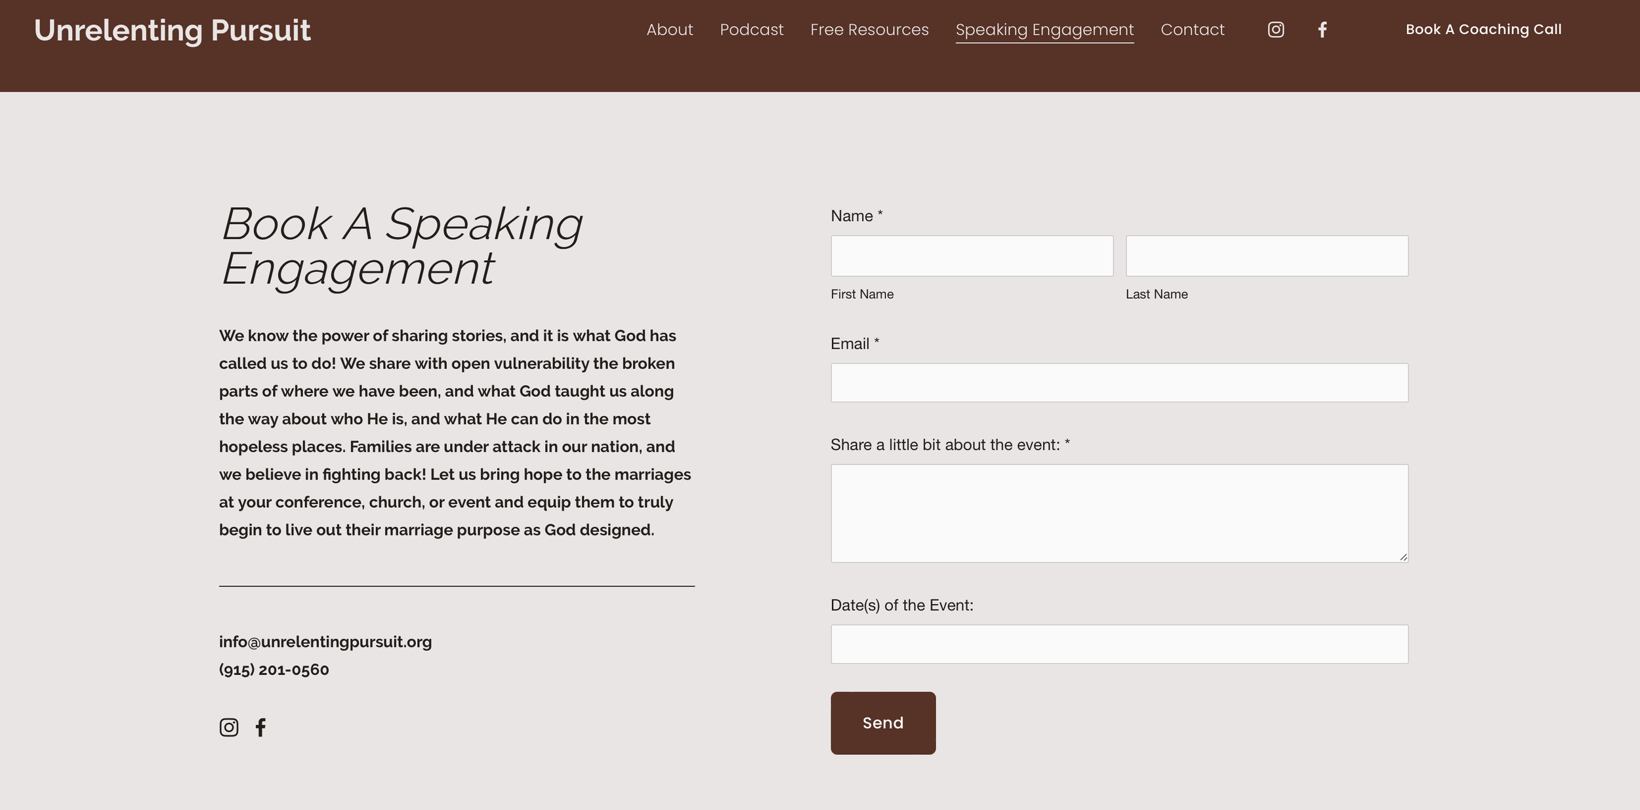Click the Send button
Viewport: 1640px width, 810px height.
pyautogui.click(x=883, y=723)
